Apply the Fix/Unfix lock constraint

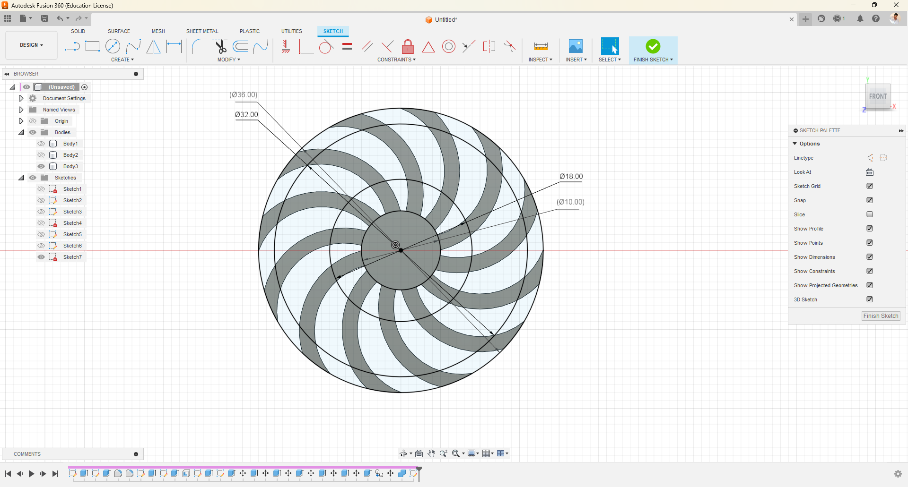(408, 46)
